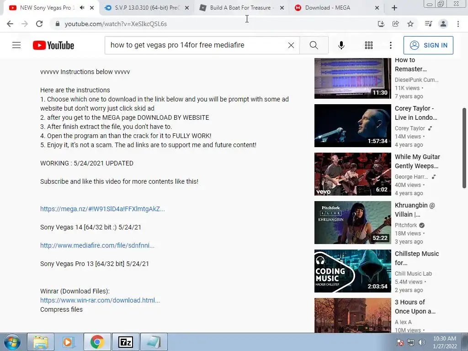Click the install app icon in address bar
Image resolution: width=468 pixels, height=351 pixels.
[x=381, y=24]
